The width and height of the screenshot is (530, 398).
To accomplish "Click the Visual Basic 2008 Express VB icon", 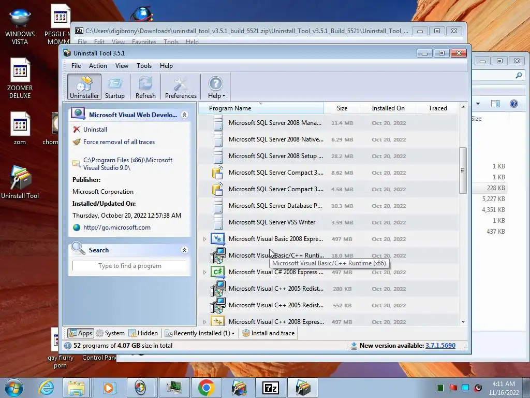I will [218, 238].
